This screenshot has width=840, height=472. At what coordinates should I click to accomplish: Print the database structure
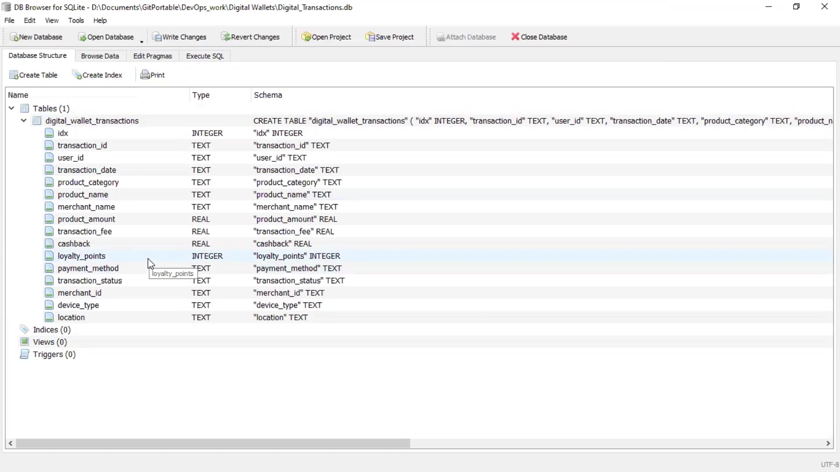pos(152,75)
